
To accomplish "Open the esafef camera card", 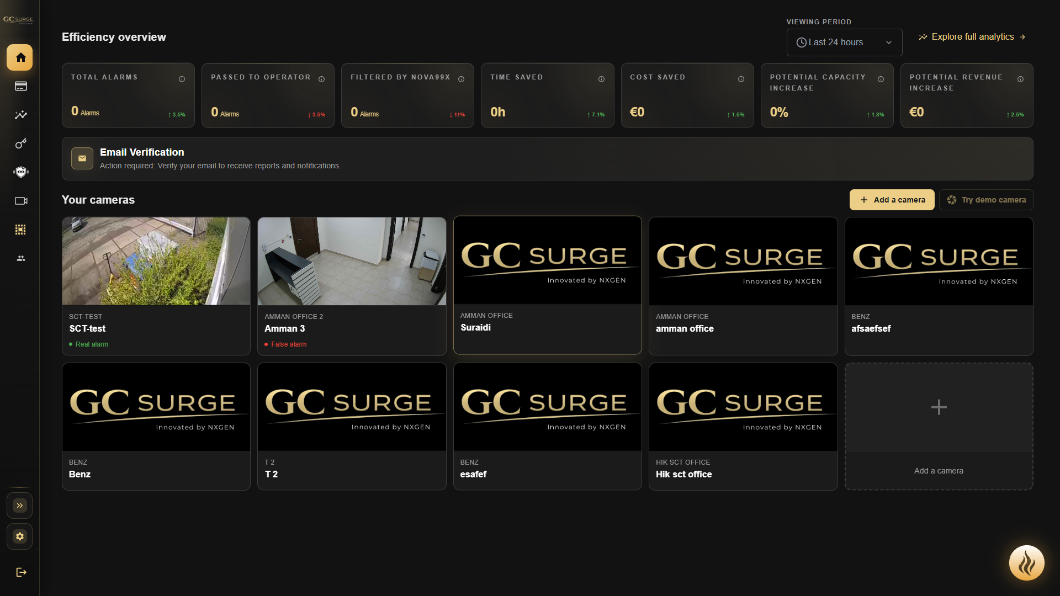I will [x=547, y=427].
